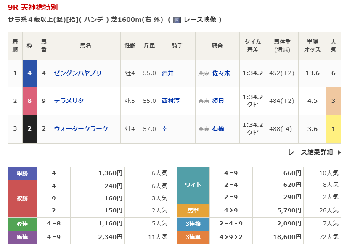Click the 9R 天神橋特別 race title
This screenshot has width=347, height=249.
tap(33, 8)
